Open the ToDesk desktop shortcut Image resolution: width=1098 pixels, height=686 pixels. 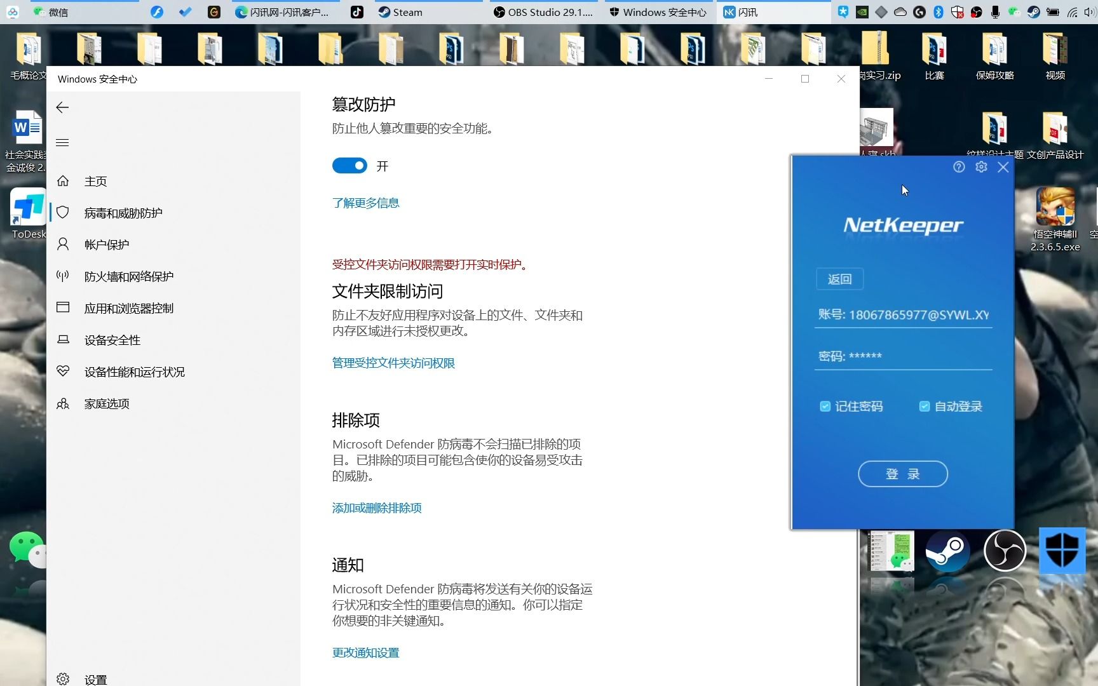(29, 215)
